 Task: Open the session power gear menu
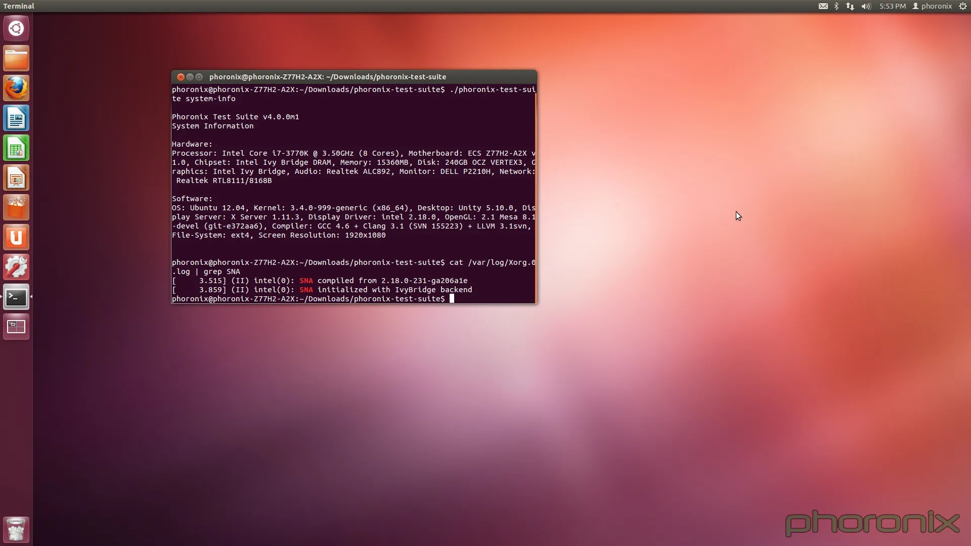963,6
